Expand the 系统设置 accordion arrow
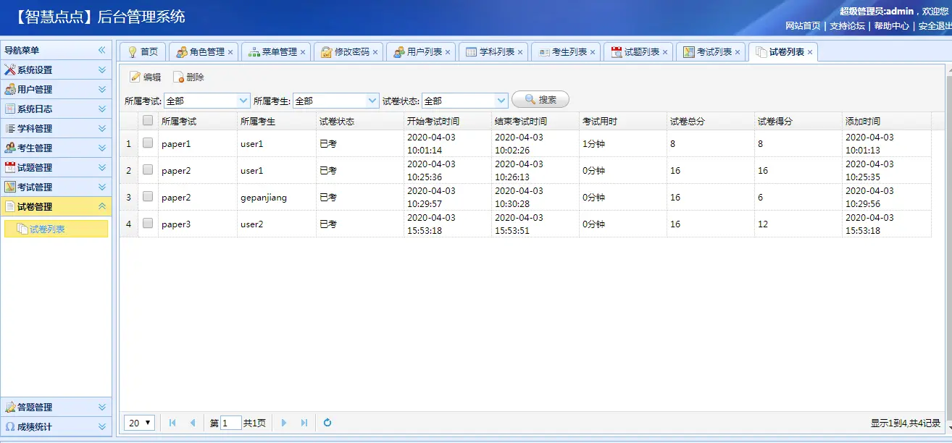Viewport: 952px width, 443px height. click(x=102, y=70)
